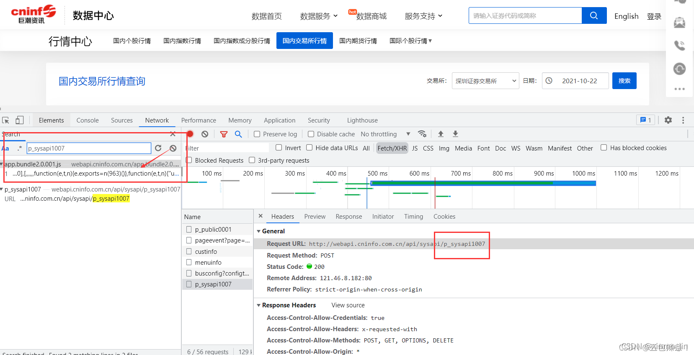Stop recording network log red button
Viewport: 694px width, 355px height.
tap(190, 134)
